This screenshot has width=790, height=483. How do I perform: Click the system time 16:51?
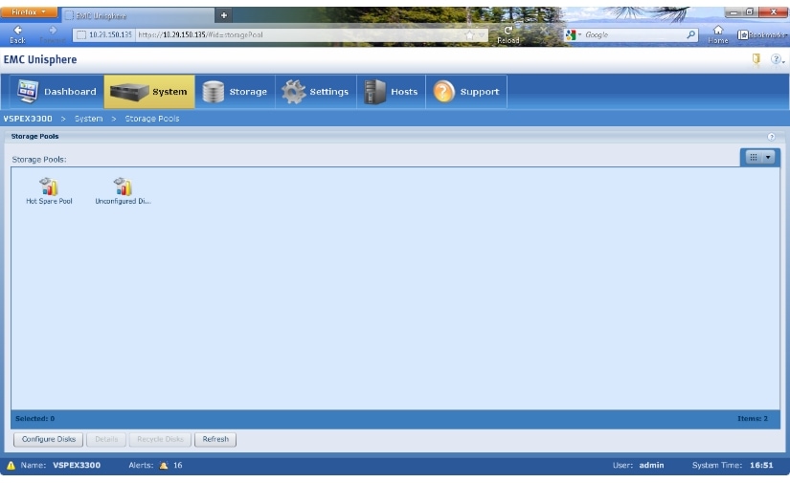pyautogui.click(x=761, y=466)
